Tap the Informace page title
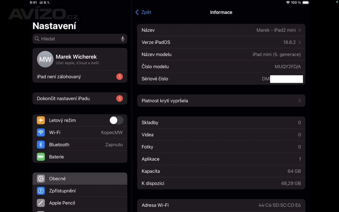This screenshot has width=339, height=212. (221, 12)
